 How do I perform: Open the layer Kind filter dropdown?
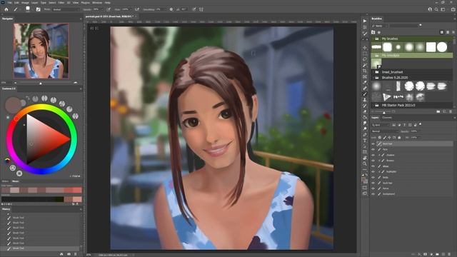[x=381, y=125]
